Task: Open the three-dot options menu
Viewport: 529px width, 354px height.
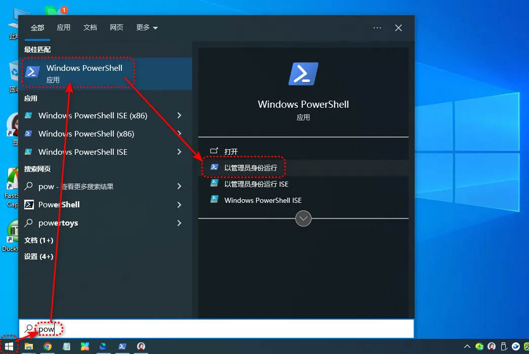Action: coord(377,28)
